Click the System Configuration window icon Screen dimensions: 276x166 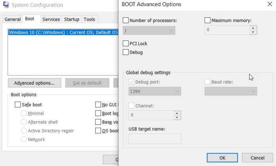[x=6, y=5]
